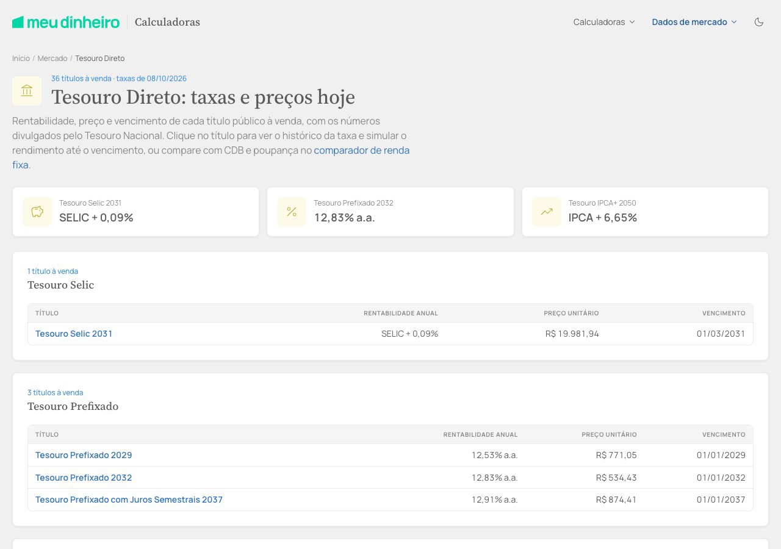This screenshot has width=781, height=549.
Task: Click the '1 título à venda' label
Action: 53,271
